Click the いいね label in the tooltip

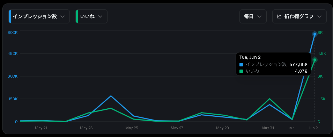coord(252,71)
